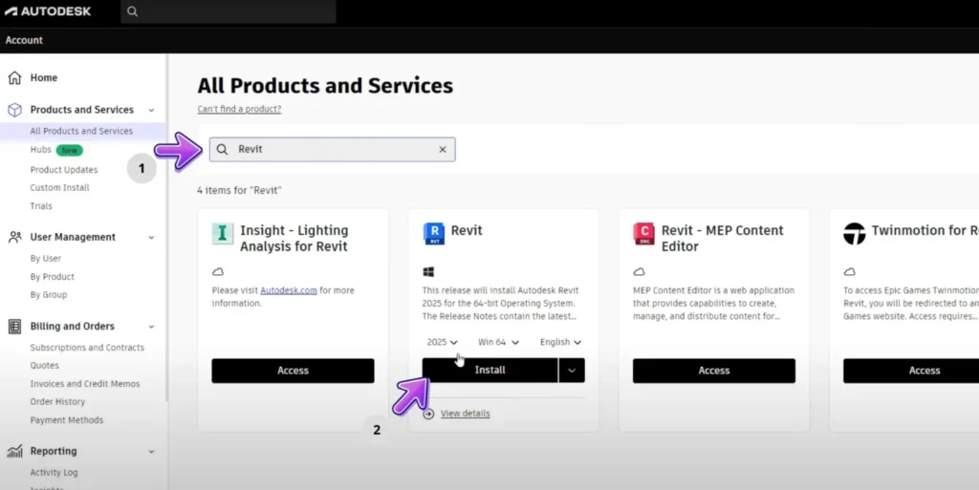Click the Windows platform icon on Revit card
This screenshot has height=490, width=979.
click(x=428, y=272)
